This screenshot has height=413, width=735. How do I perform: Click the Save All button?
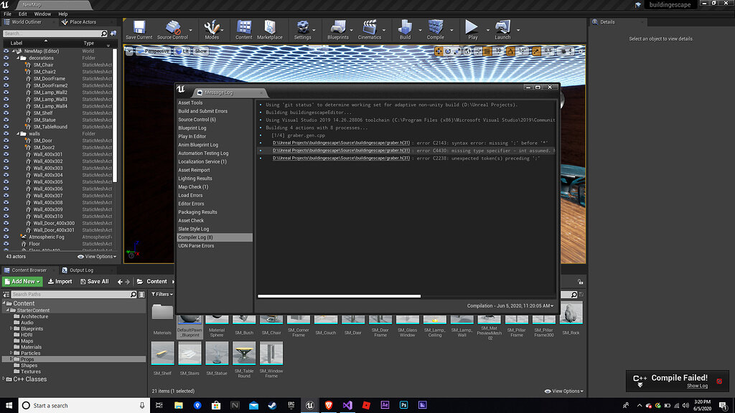point(95,281)
